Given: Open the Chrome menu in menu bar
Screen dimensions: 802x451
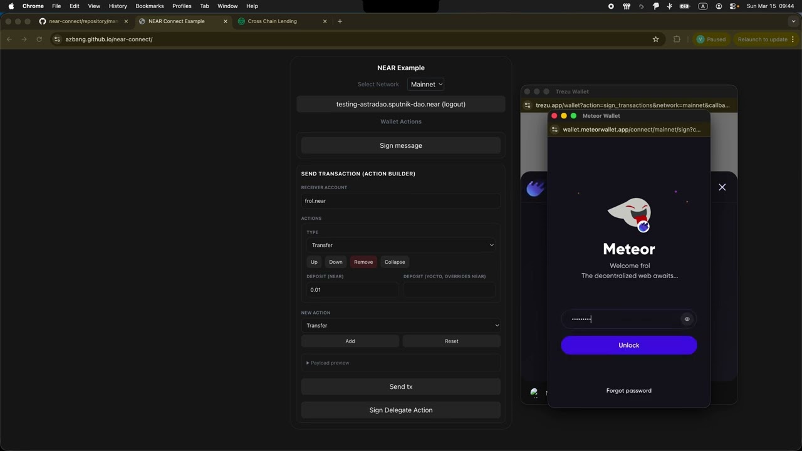Looking at the screenshot, I should point(33,6).
